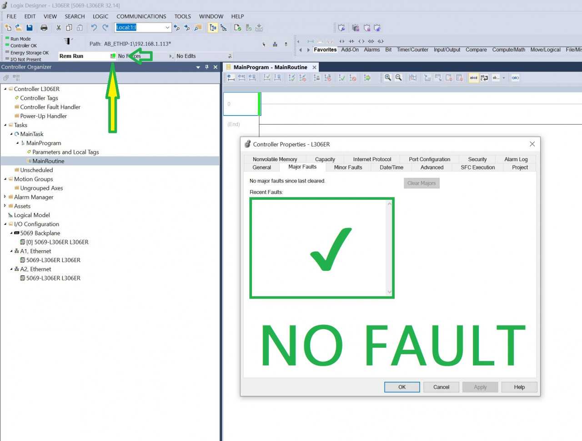Select the Logical Model item
The width and height of the screenshot is (582, 441).
32,215
